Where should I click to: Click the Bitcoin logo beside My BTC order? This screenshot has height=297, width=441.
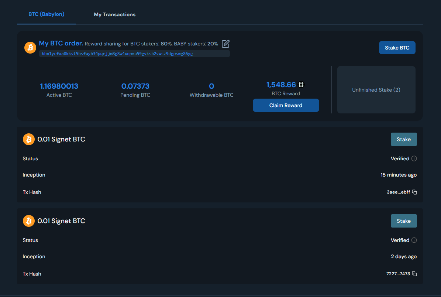click(x=30, y=48)
